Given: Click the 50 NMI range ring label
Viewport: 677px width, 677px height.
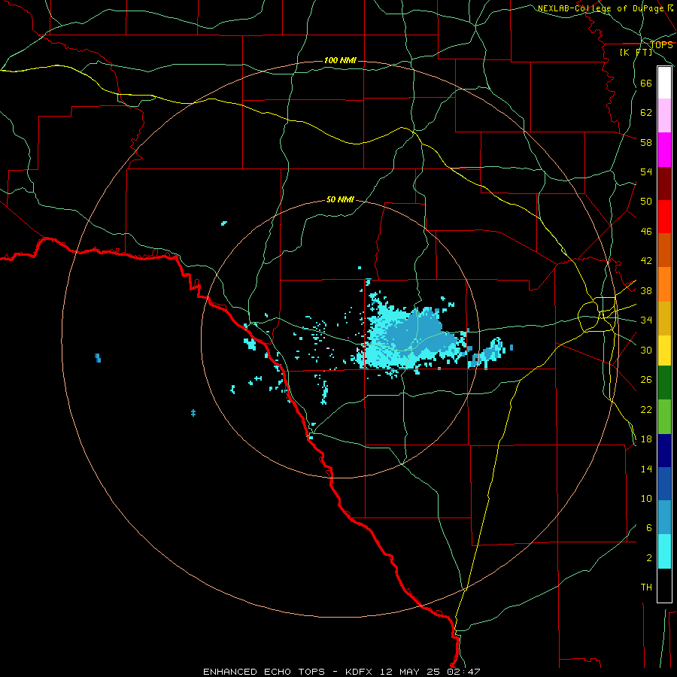Looking at the screenshot, I should pos(340,199).
